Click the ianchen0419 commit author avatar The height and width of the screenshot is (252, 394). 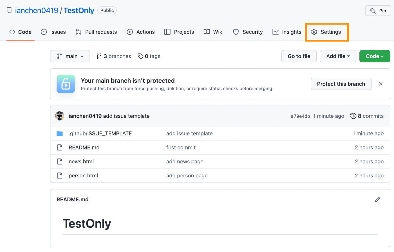pyautogui.click(x=59, y=116)
